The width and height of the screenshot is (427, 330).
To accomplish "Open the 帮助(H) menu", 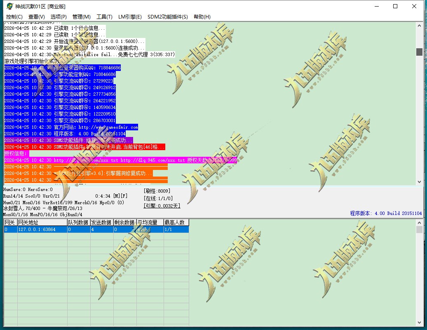I will pyautogui.click(x=202, y=17).
